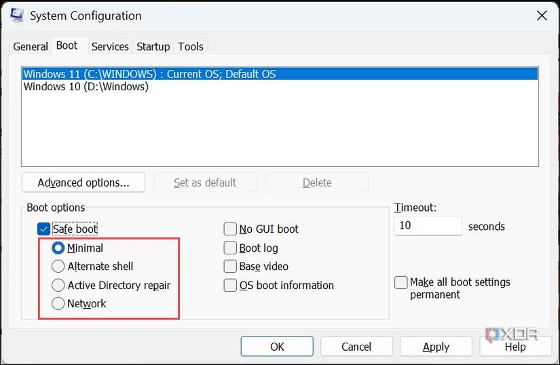Close the System Configuration window

(541, 15)
